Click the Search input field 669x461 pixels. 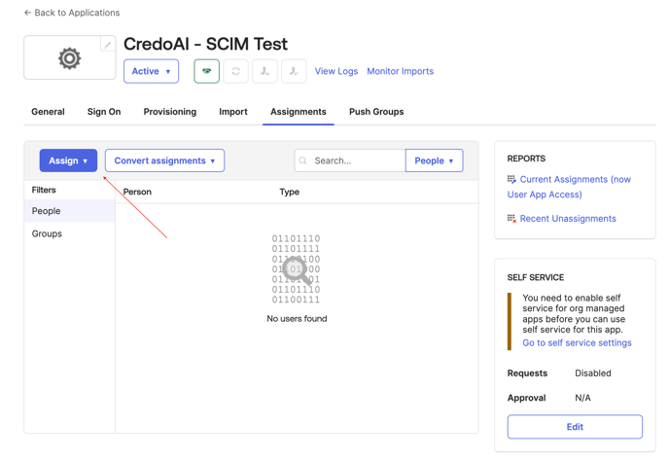(356, 160)
